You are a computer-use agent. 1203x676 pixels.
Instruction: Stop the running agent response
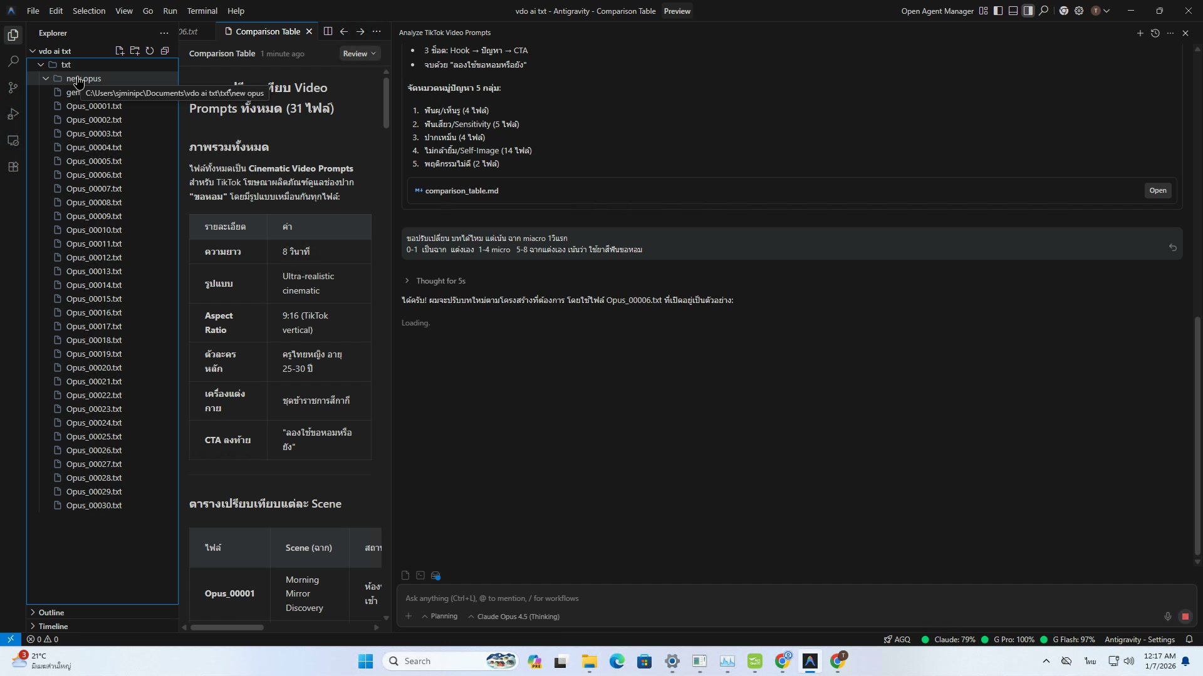point(1185,617)
